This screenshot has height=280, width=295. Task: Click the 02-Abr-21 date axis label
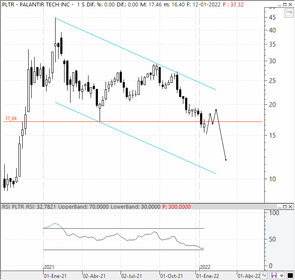pos(94,276)
